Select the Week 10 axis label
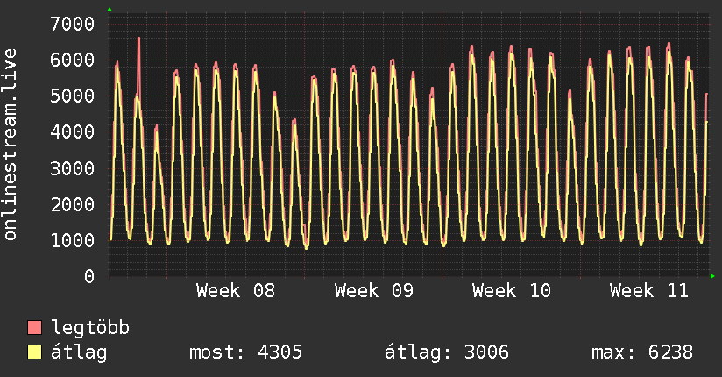The image size is (722, 377). (512, 291)
